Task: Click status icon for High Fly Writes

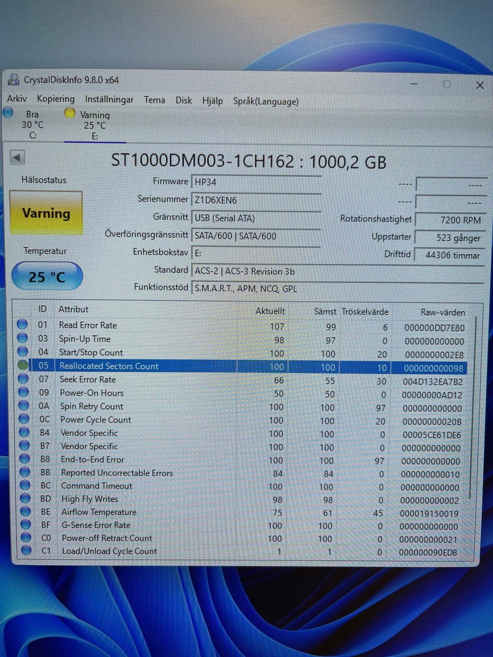Action: tap(26, 498)
